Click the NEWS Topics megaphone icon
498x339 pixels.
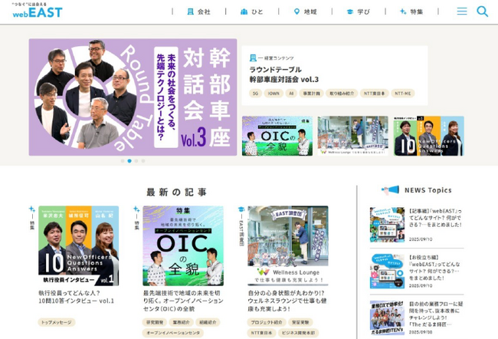point(390,190)
